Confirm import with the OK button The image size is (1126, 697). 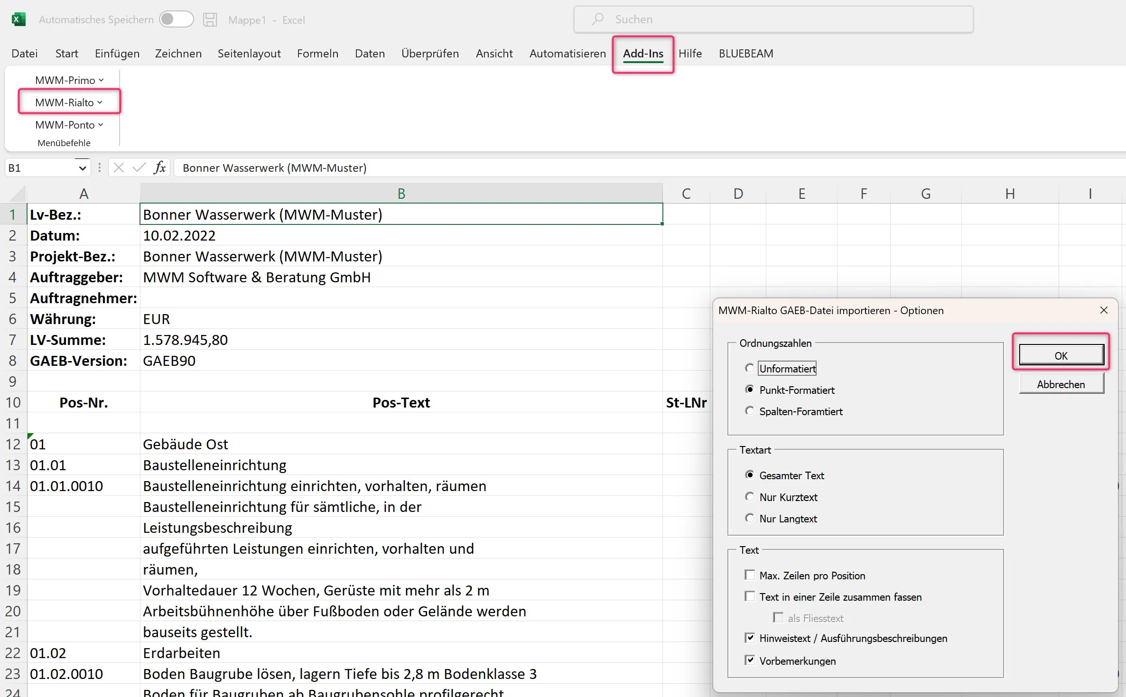[x=1061, y=355]
